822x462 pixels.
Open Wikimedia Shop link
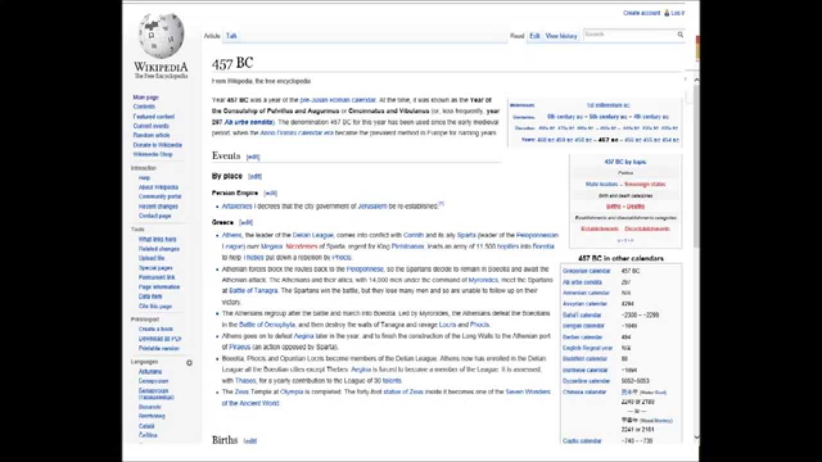tap(152, 155)
